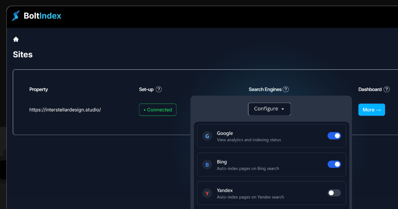Click the Yandex Y icon

207,193
